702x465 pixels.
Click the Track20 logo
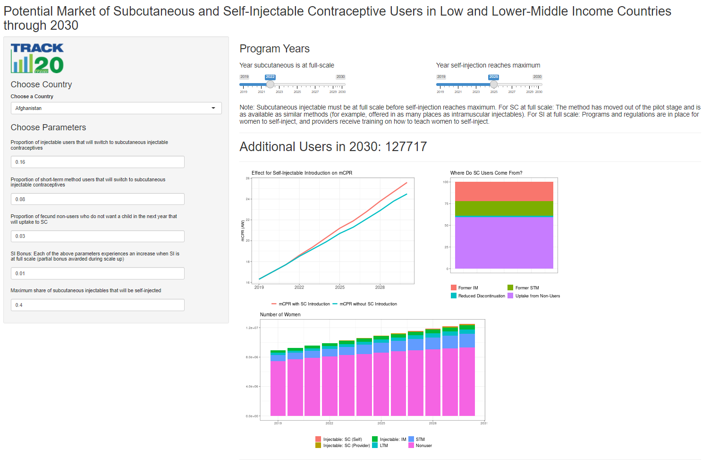pos(37,58)
